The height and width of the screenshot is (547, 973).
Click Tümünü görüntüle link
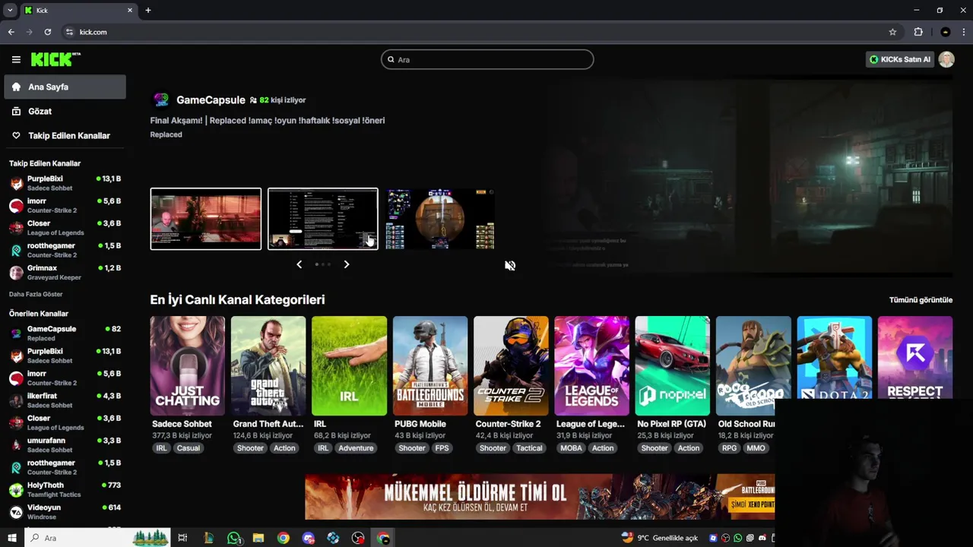tap(921, 300)
